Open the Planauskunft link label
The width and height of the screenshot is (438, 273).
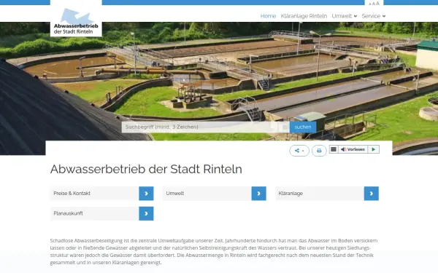pyautogui.click(x=68, y=213)
